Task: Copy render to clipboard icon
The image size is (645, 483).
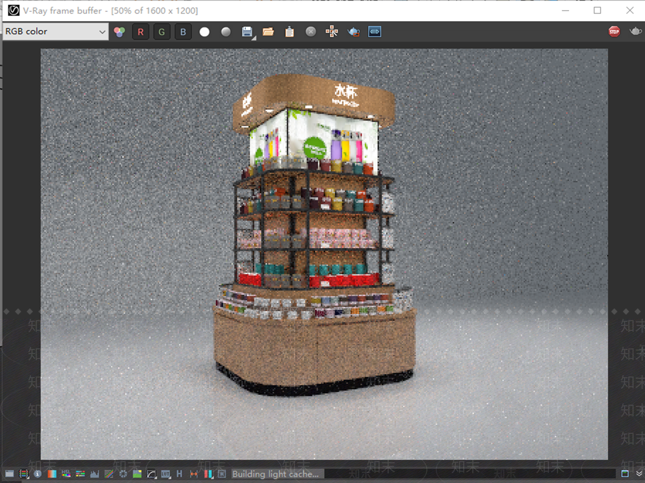Action: [289, 32]
